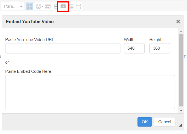Close the Embed YouTube Video dialog
The width and height of the screenshot is (187, 134).
[178, 22]
